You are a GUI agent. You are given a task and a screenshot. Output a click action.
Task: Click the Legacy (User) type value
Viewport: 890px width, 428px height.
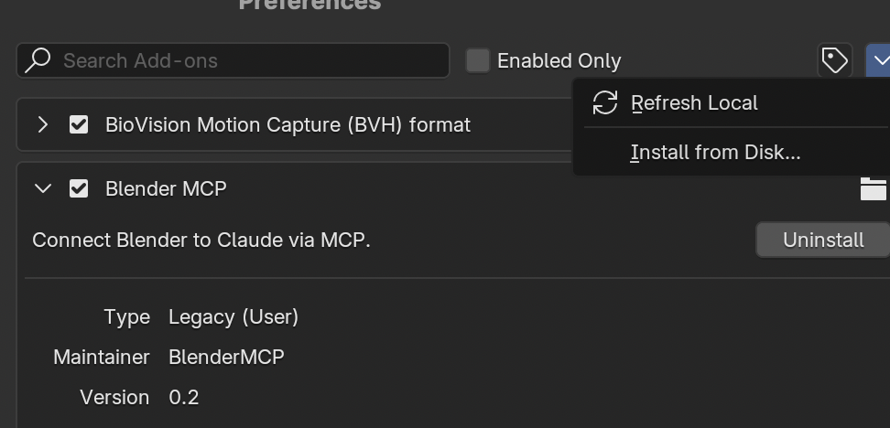coord(233,317)
